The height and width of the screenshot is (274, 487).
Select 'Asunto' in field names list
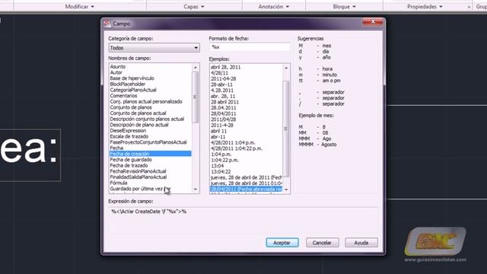pyautogui.click(x=118, y=66)
